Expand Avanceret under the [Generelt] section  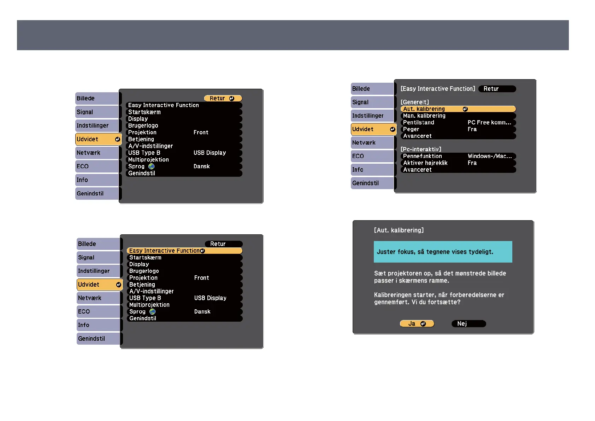(x=458, y=136)
